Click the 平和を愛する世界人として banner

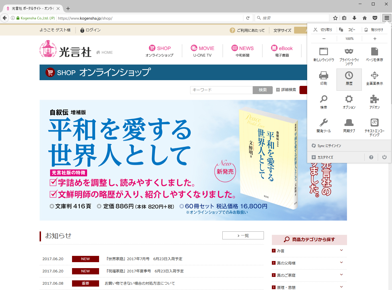pyautogui.click(x=193, y=160)
